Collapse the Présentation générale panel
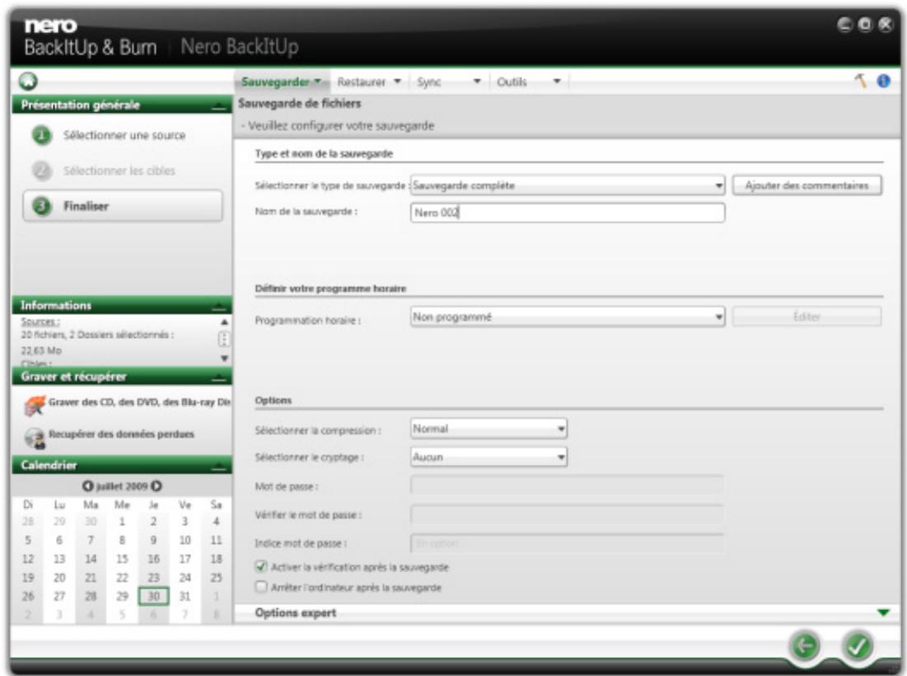This screenshot has height=676, width=907. click(218, 106)
